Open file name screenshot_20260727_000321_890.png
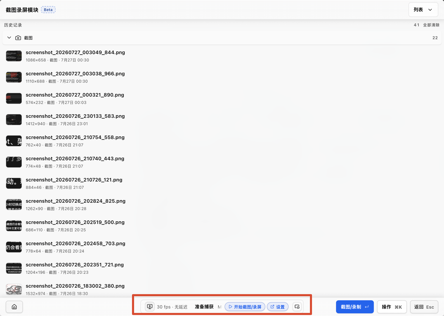444x316 pixels. [x=75, y=95]
